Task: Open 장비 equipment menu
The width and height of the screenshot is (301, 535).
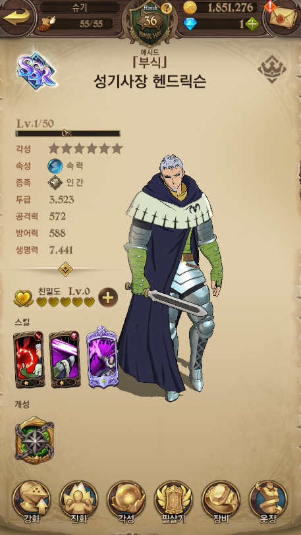Action: (221, 502)
